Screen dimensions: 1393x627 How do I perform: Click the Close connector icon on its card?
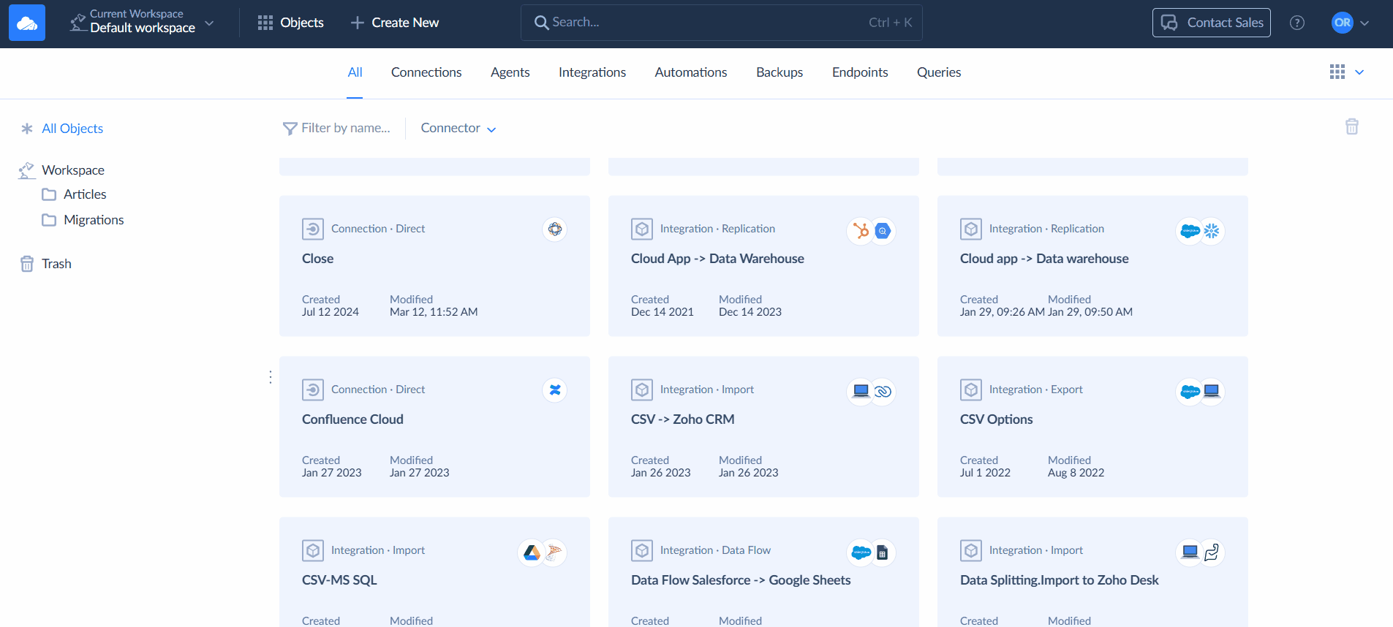tap(555, 229)
